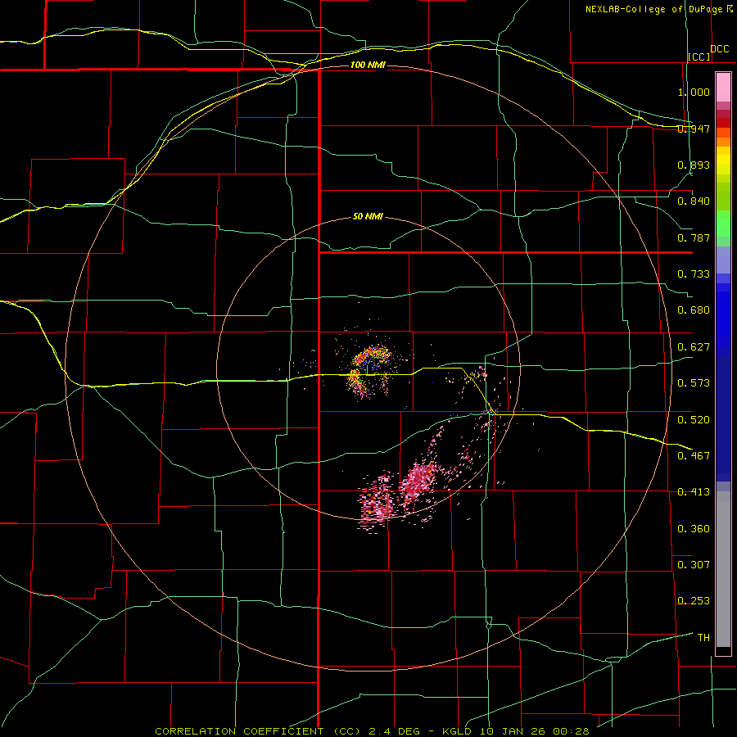The image size is (737, 737).
Task: Click the 0.520 color scale value
Action: (x=694, y=420)
